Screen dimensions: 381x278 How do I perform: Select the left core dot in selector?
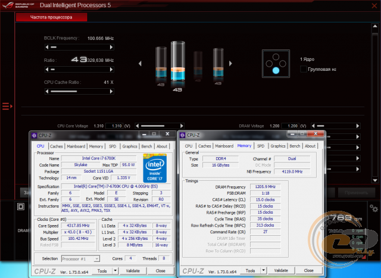click(x=269, y=64)
